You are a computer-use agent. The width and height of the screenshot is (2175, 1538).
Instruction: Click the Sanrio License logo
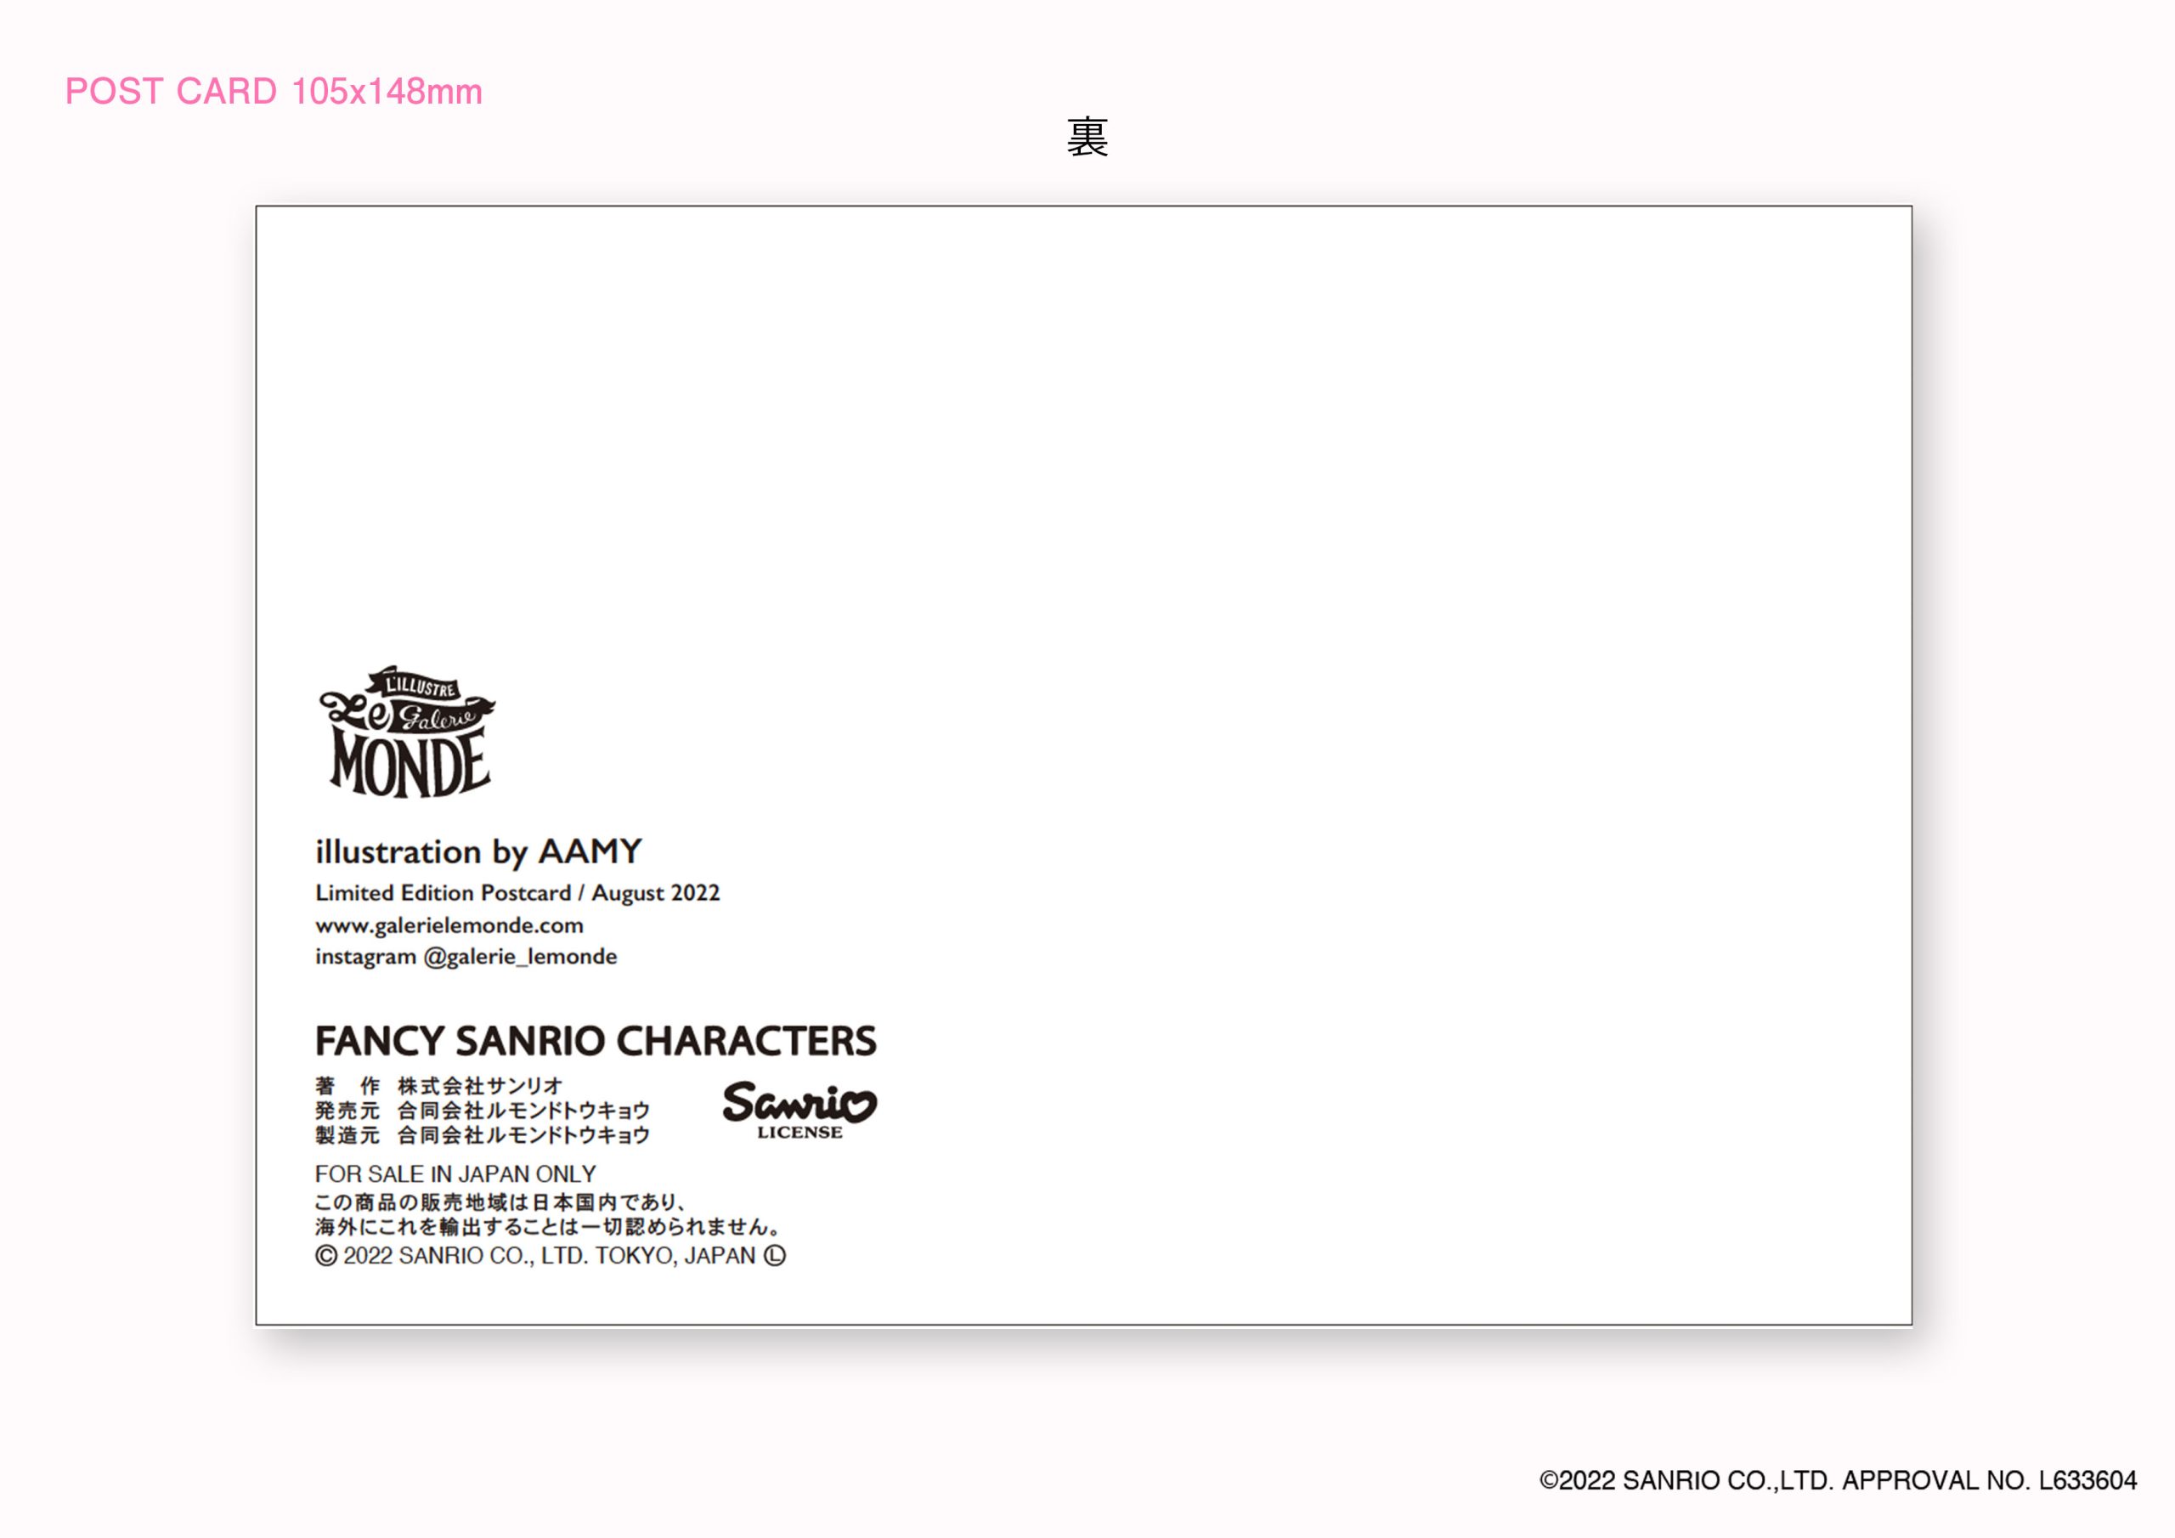[x=799, y=1110]
